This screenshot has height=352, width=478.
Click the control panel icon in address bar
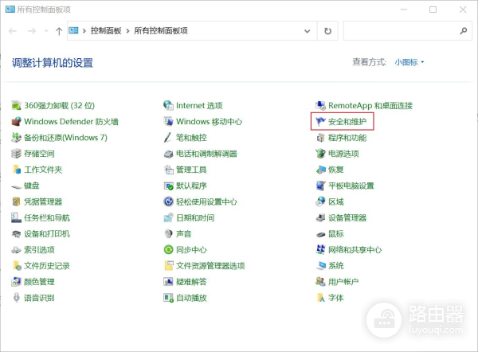pyautogui.click(x=73, y=30)
